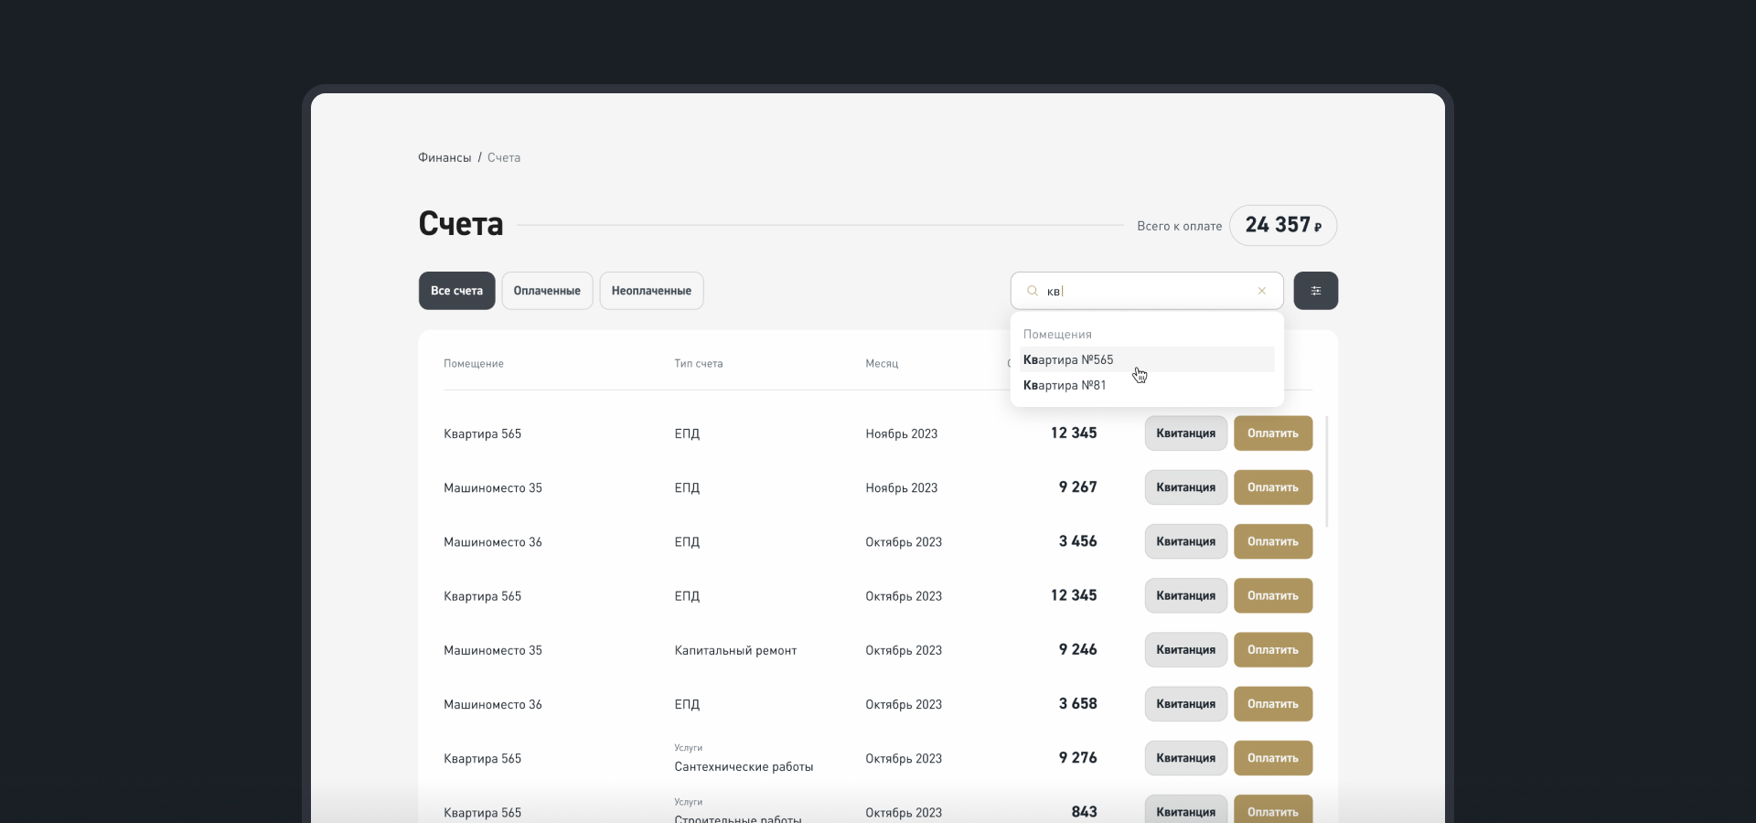Pay the 12 345 November Квартира 565 bill
1756x823 pixels.
pyautogui.click(x=1272, y=433)
